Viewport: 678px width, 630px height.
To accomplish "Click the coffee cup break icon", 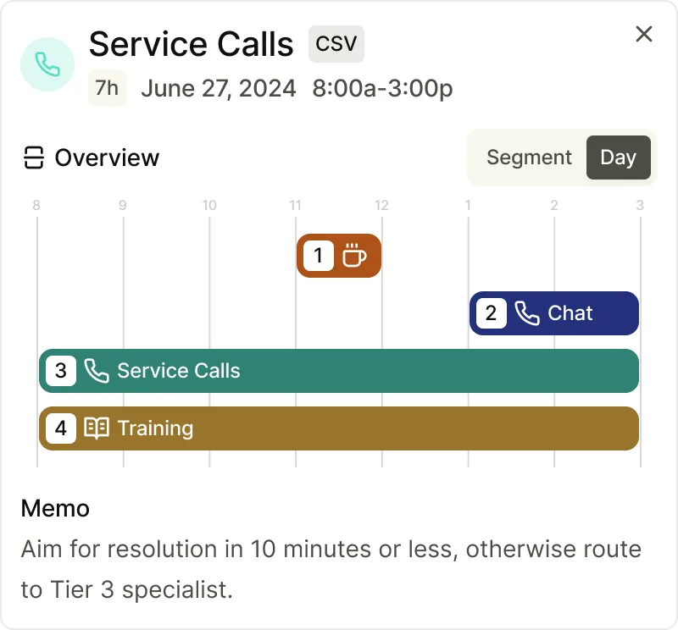I will (x=354, y=256).
